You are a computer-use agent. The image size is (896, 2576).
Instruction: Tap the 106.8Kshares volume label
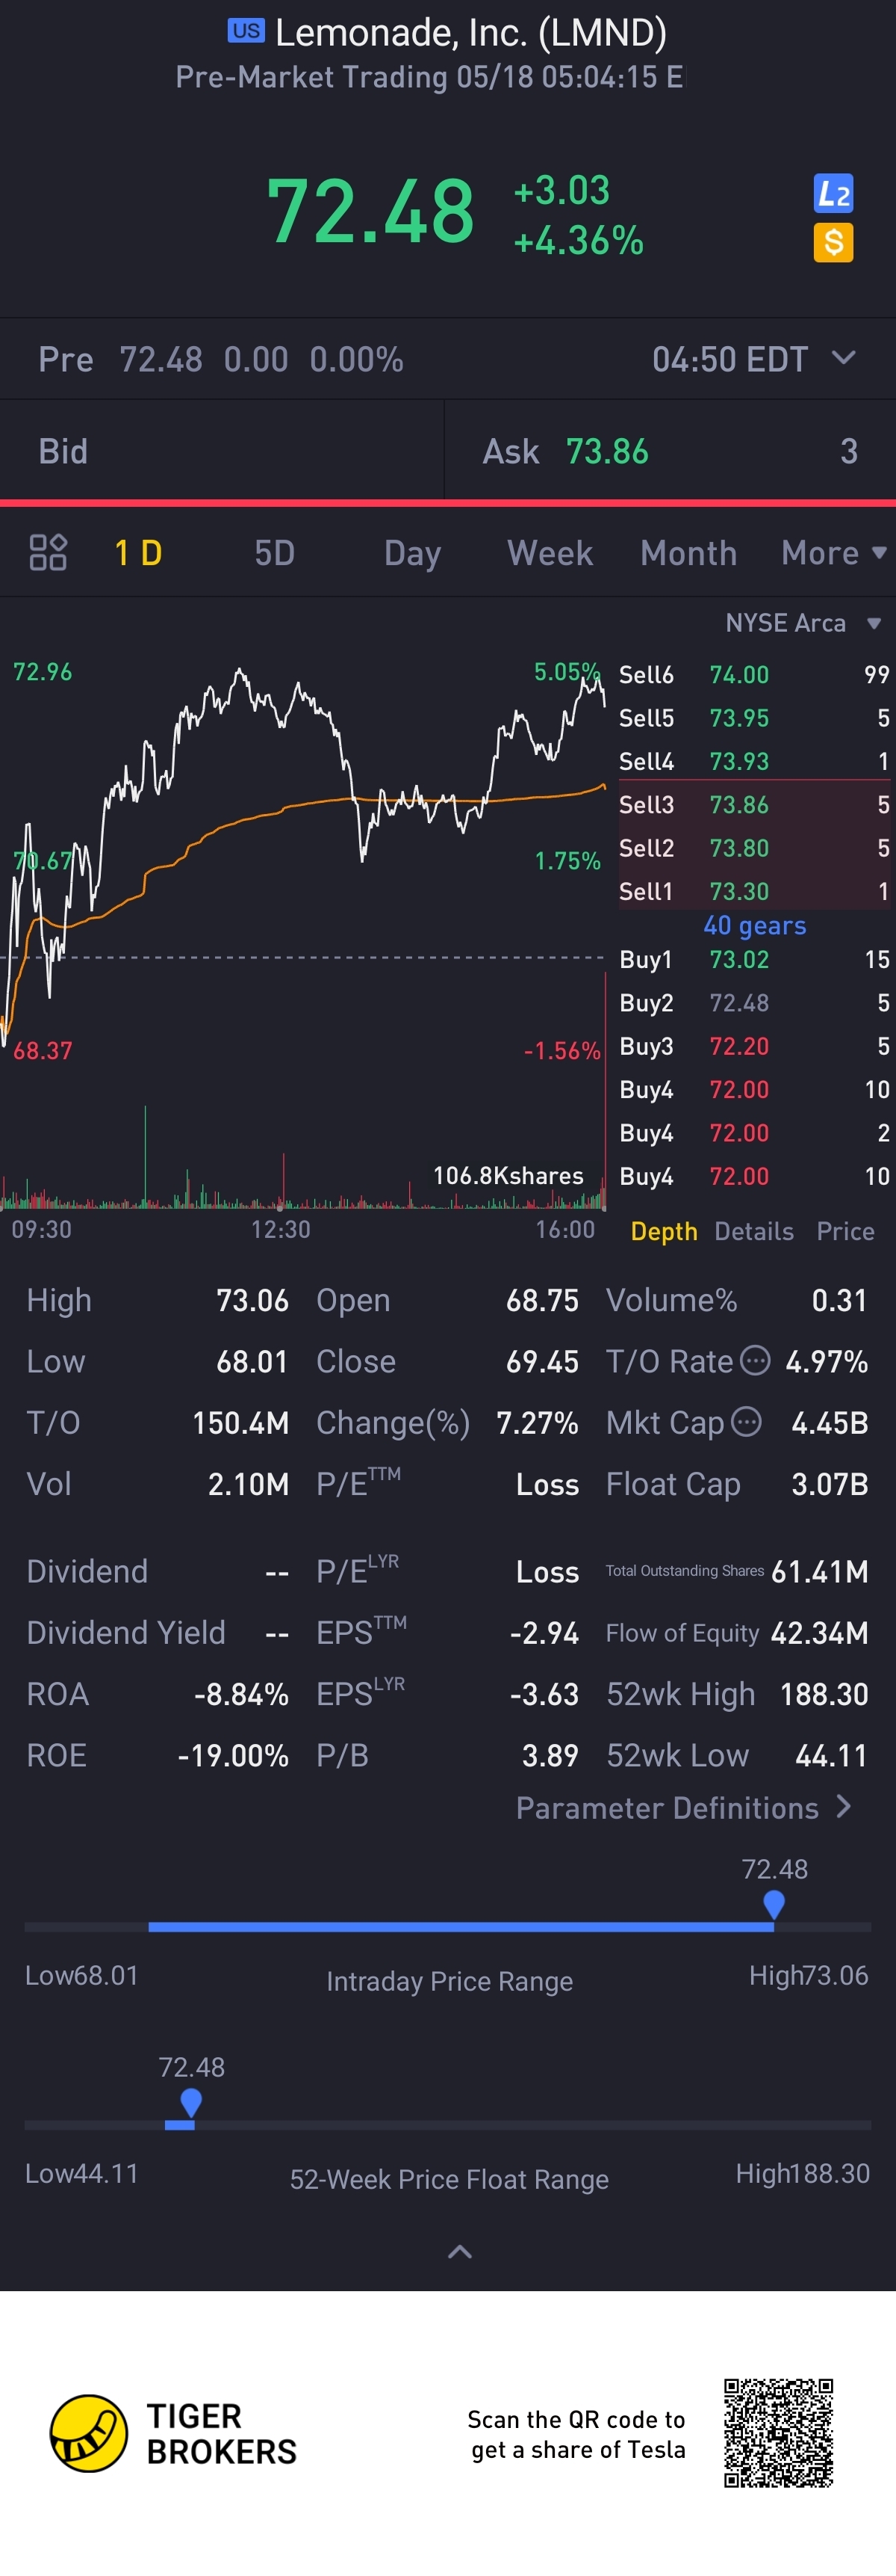[508, 1175]
